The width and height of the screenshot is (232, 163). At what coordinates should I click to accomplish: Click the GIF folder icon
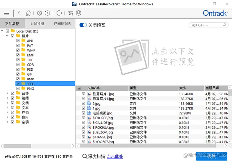24,74
